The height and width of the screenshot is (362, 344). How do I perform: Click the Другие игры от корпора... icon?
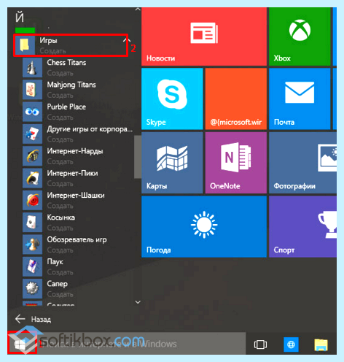pyautogui.click(x=32, y=134)
